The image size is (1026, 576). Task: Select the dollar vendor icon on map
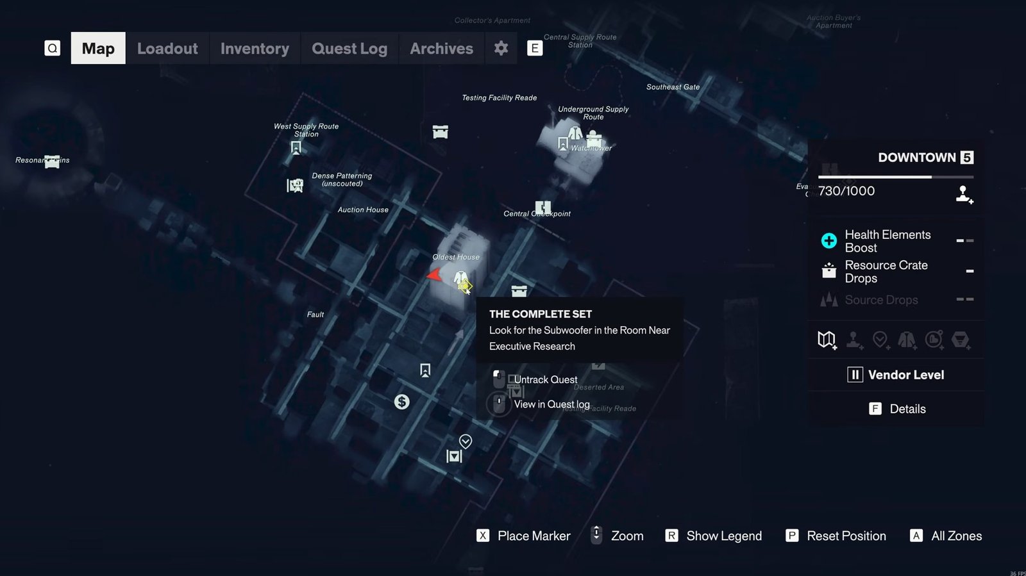(402, 402)
